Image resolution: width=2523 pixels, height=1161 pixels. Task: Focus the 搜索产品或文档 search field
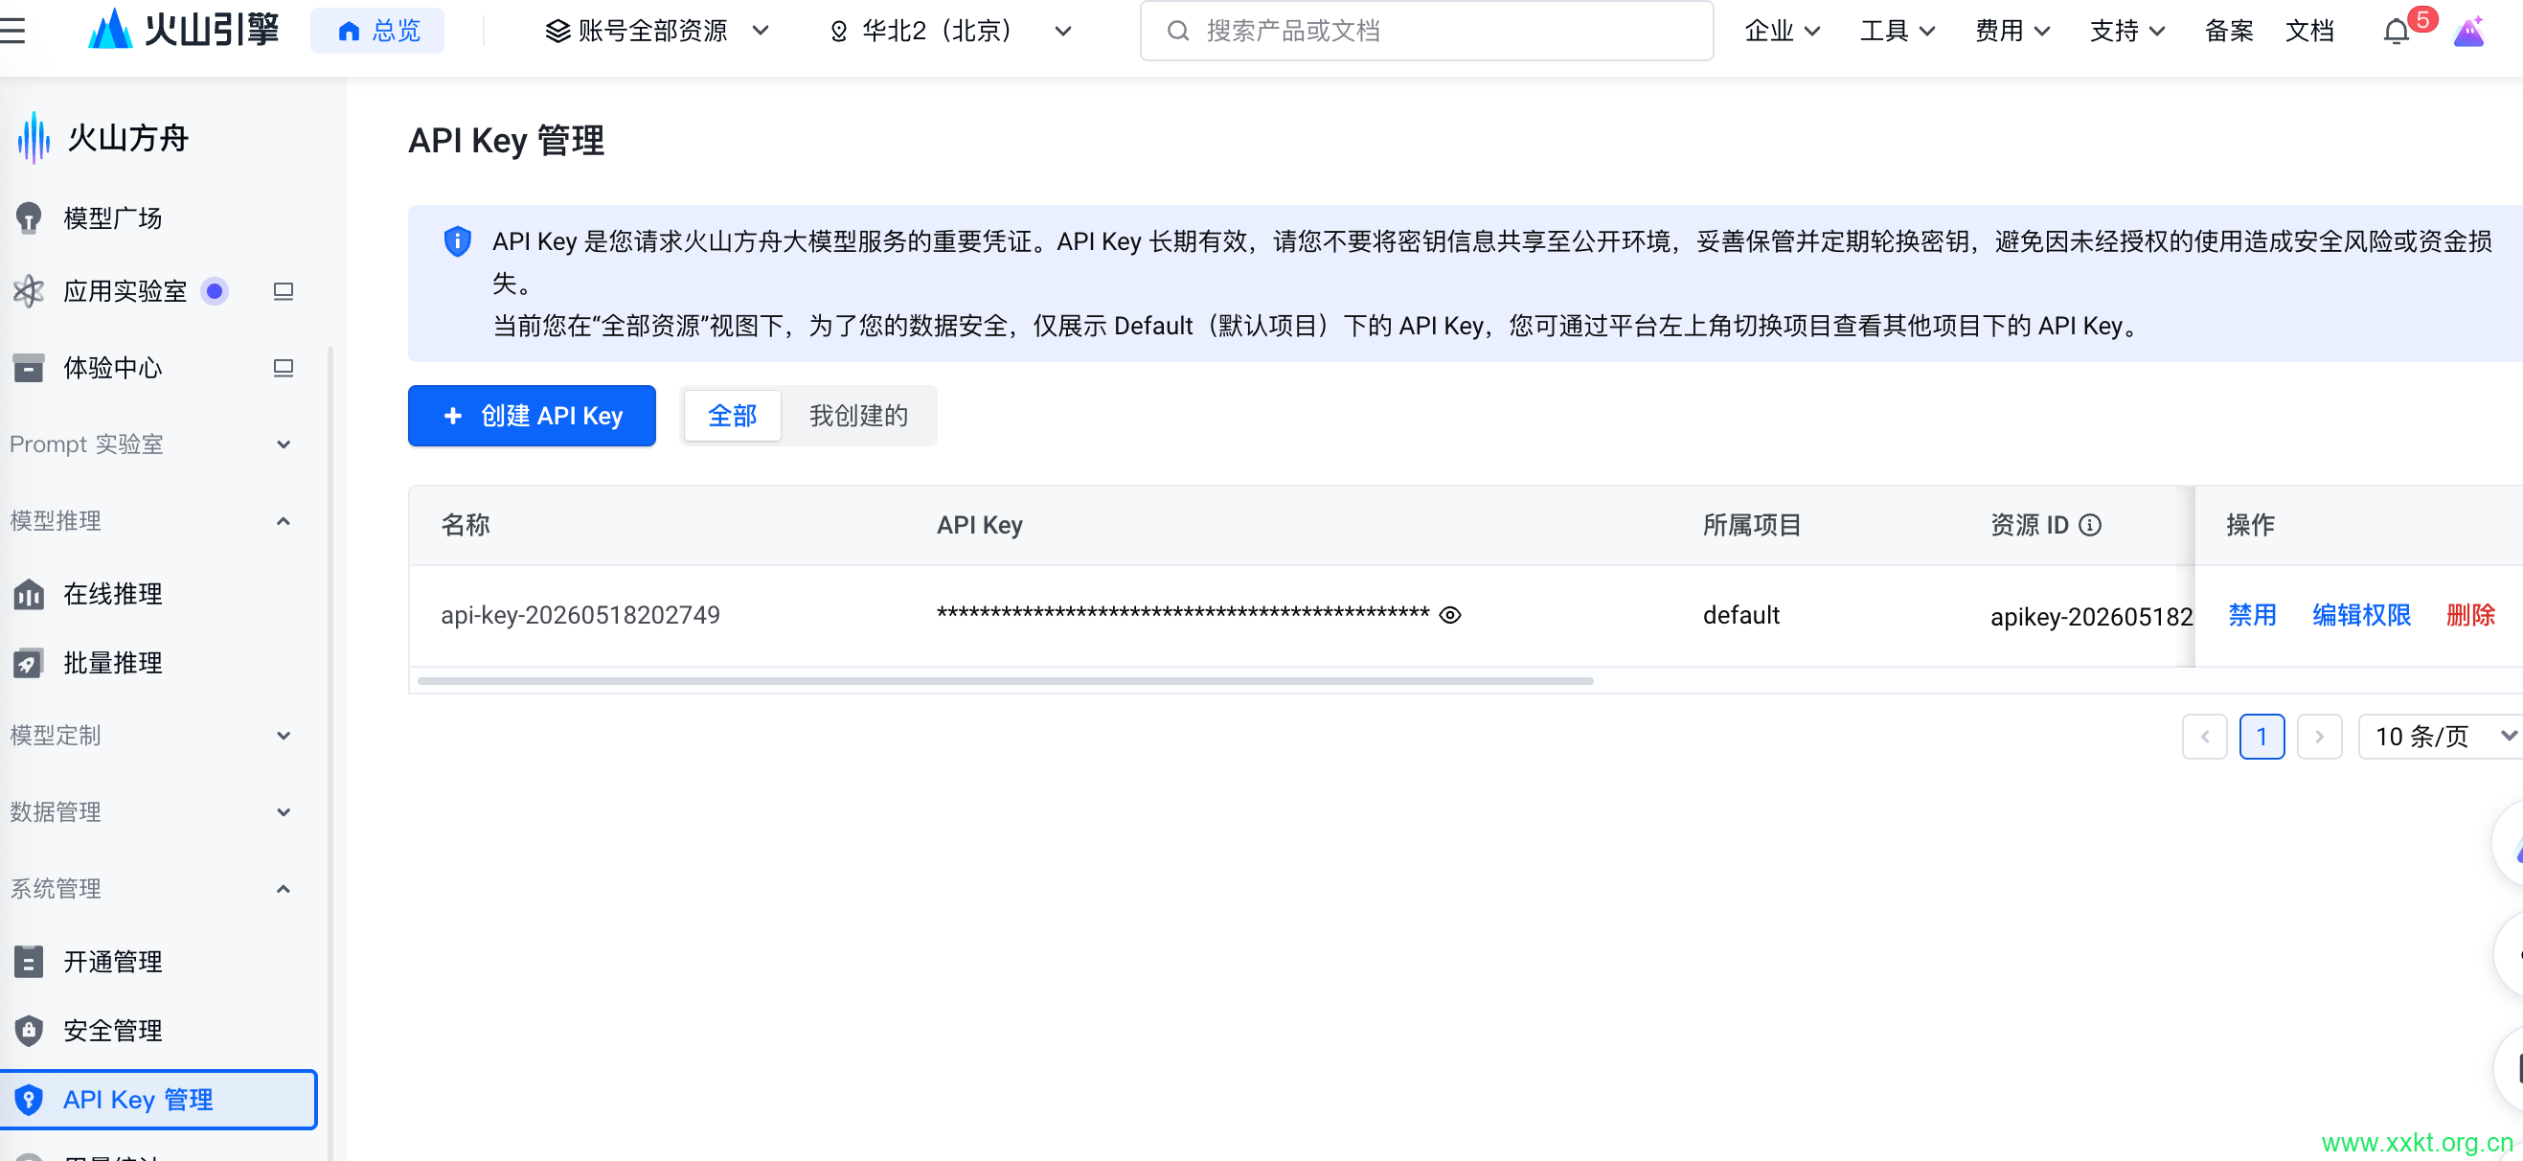(x=1426, y=32)
